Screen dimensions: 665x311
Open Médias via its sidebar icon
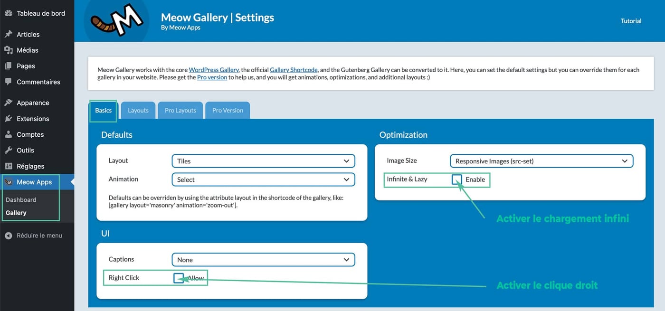tap(8, 50)
